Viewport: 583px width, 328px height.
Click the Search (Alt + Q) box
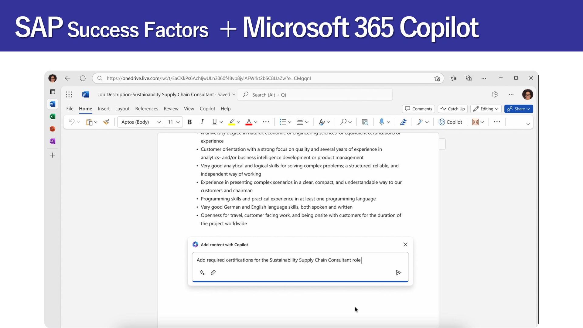tap(315, 95)
